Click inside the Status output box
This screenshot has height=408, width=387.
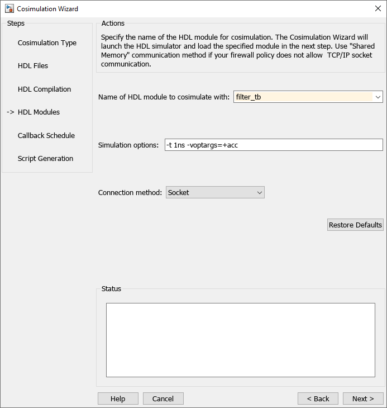click(x=240, y=340)
